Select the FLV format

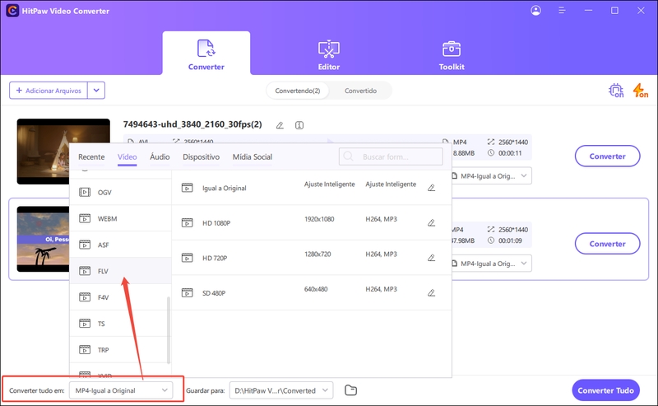pyautogui.click(x=120, y=271)
